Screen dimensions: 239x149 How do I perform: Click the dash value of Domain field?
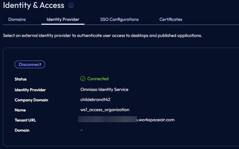pyautogui.click(x=82, y=130)
